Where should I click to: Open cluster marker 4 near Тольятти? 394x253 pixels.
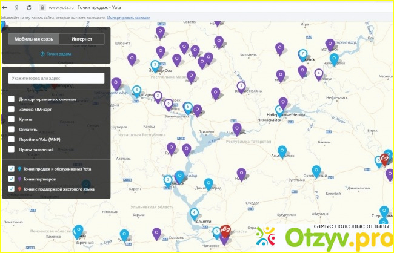194,212
